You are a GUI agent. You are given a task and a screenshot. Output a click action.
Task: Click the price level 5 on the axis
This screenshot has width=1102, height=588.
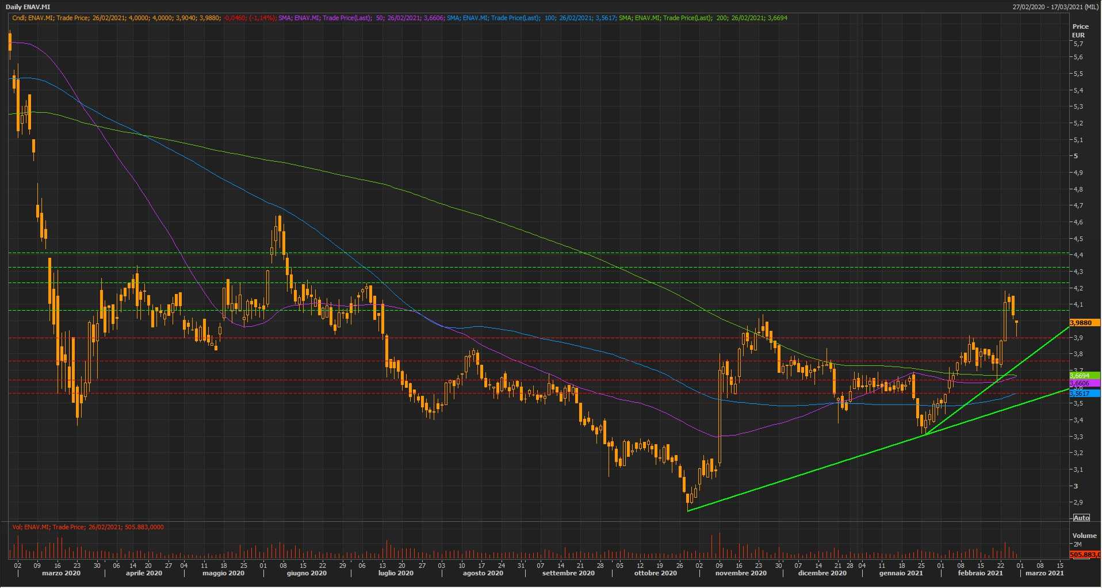(x=1076, y=156)
